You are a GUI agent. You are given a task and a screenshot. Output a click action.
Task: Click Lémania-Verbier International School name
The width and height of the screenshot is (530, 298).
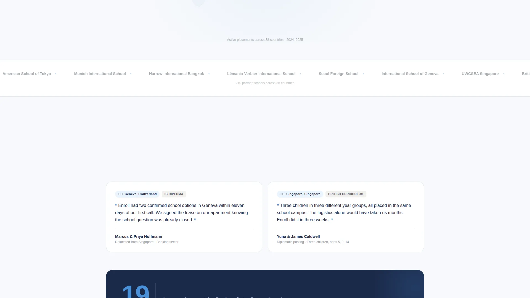261,74
